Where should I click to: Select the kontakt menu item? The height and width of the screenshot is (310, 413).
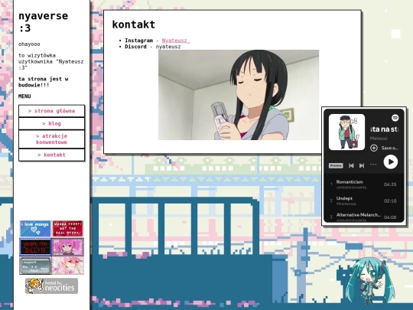point(52,155)
